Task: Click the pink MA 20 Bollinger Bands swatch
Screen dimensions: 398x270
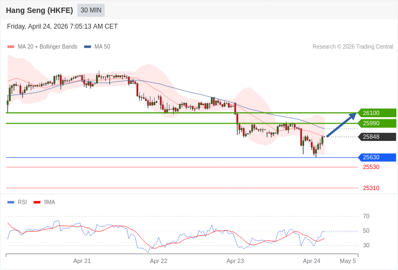Action: click(x=11, y=47)
